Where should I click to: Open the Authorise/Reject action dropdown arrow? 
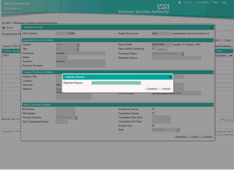pyautogui.click(x=231, y=56)
